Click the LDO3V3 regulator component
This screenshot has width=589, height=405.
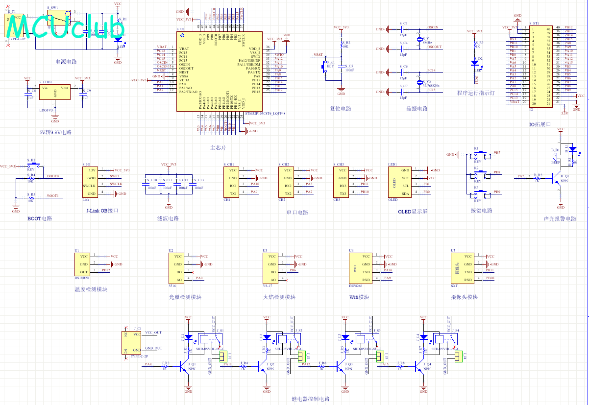pyautogui.click(x=55, y=93)
